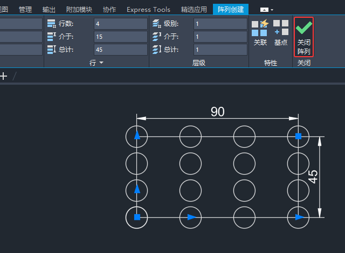Click the row count (行数) icon
The image size is (345, 253).
pos(51,24)
